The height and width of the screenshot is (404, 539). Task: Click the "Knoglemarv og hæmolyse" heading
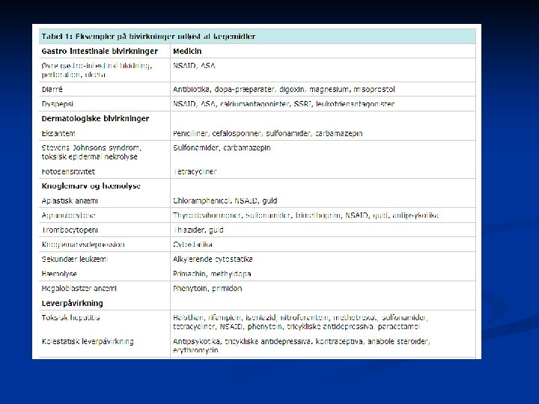91,186
